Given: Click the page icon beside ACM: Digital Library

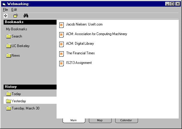Looking at the screenshot, I should (x=61, y=44).
